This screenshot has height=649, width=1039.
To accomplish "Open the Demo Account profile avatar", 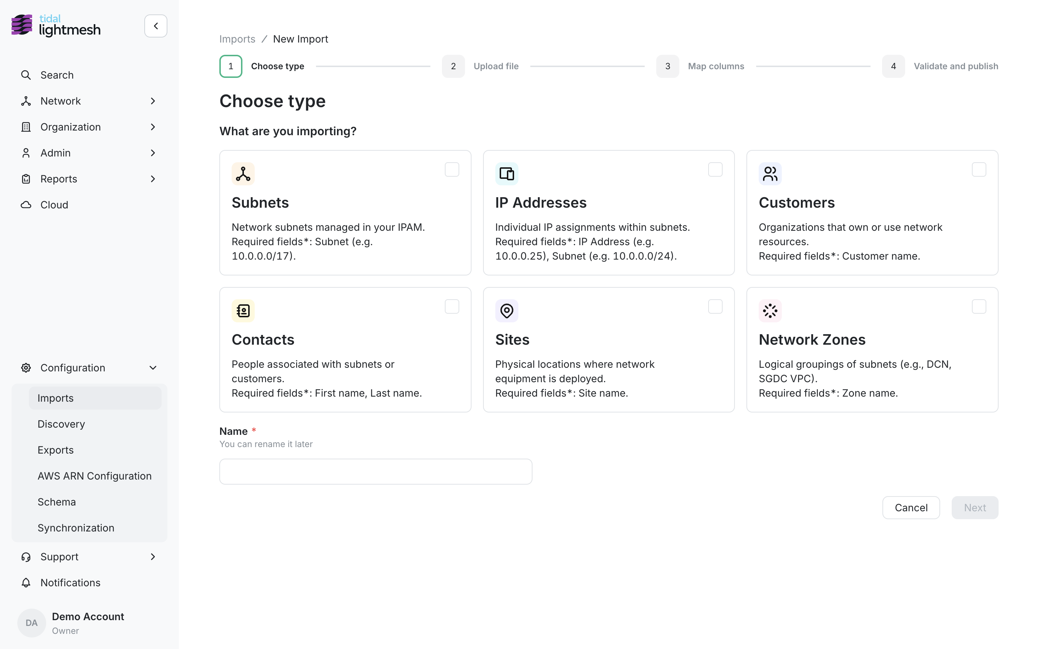I will 32,623.
